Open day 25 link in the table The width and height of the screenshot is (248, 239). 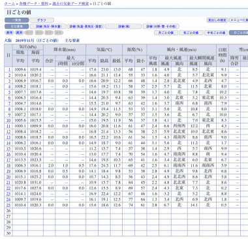tap(8, 205)
